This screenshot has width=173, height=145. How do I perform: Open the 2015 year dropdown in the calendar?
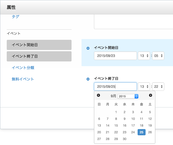[x=128, y=96]
